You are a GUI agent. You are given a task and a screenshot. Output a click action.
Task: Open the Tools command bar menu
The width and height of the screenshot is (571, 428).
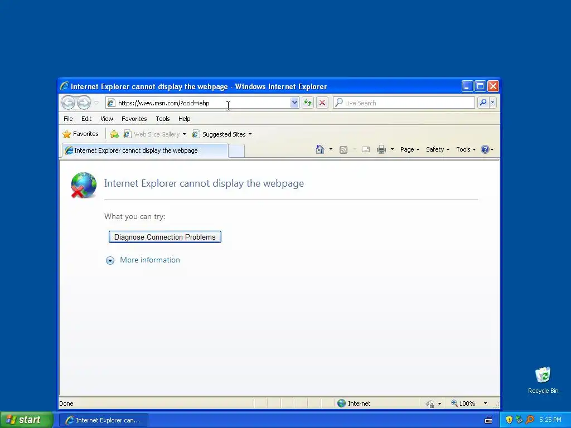[466, 149]
